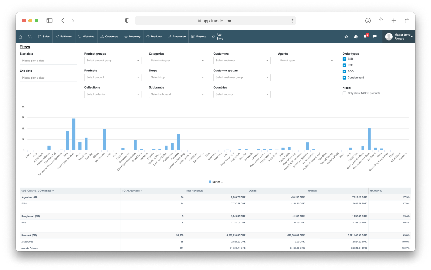Open Products menu
This screenshot has width=431, height=270.
[x=154, y=37]
